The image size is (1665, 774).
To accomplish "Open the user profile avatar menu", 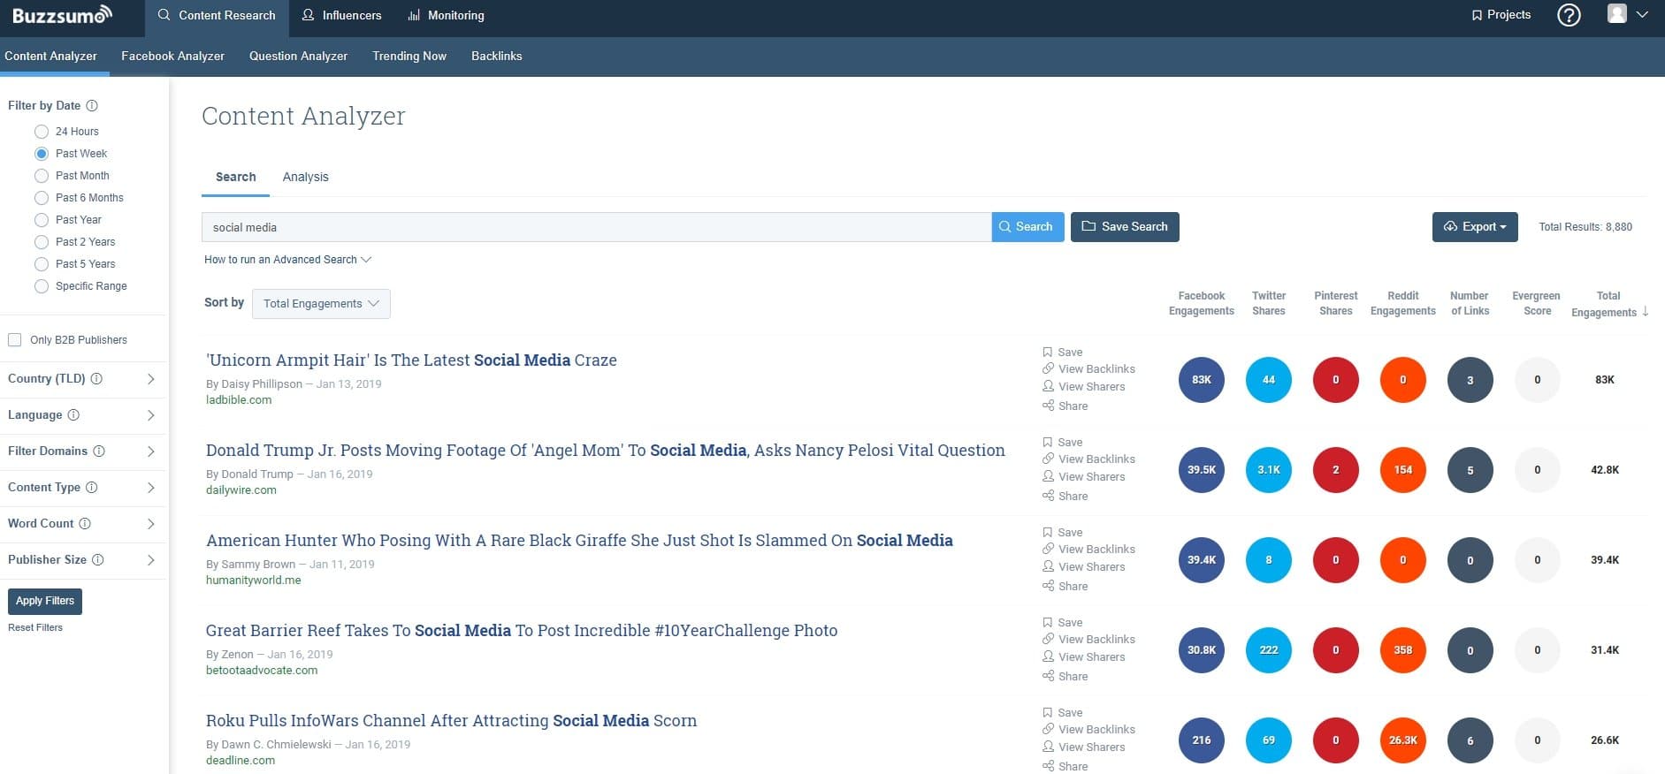I will coord(1627,14).
